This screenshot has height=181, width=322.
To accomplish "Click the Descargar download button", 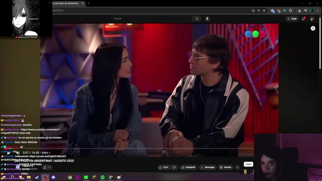I will (207, 167).
